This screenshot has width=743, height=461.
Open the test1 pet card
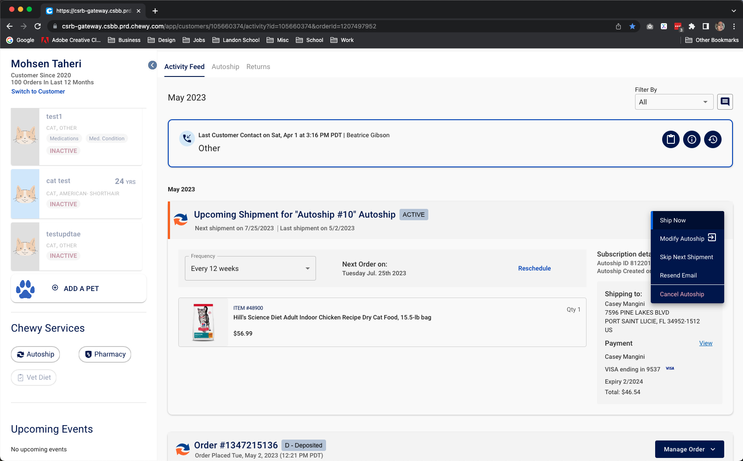pyautogui.click(x=76, y=137)
